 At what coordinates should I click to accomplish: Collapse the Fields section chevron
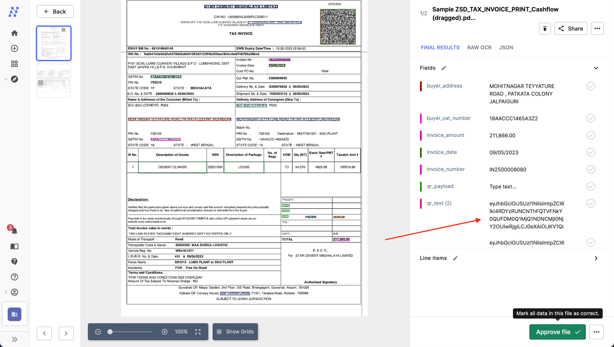(596, 68)
